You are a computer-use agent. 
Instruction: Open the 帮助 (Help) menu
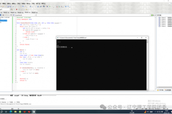click(x=43, y=4)
